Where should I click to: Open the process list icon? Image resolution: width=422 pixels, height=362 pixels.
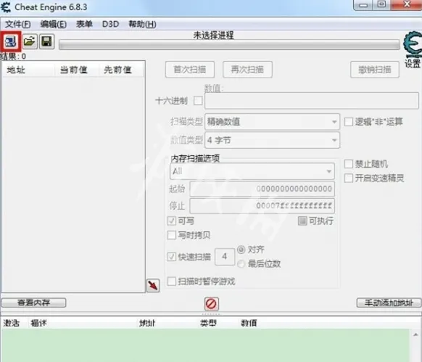pos(10,41)
